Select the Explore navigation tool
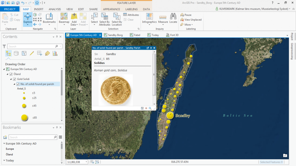 [x=27, y=19]
